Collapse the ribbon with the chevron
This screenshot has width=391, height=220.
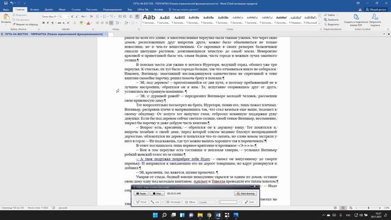(x=388, y=29)
